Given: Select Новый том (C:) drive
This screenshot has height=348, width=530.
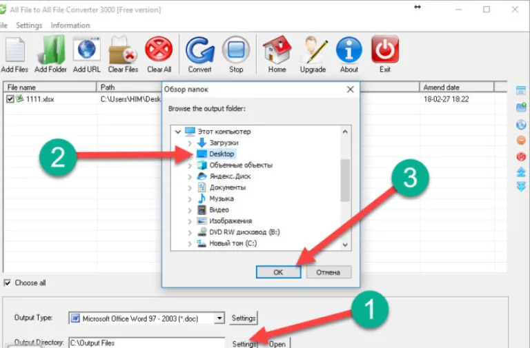Looking at the screenshot, I should point(233,243).
